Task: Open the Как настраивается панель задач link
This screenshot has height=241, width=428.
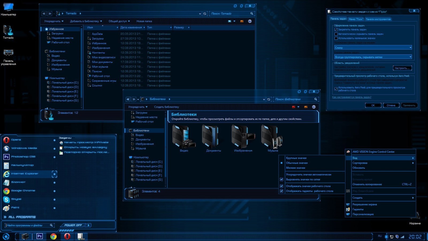Action: point(352,97)
